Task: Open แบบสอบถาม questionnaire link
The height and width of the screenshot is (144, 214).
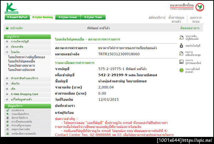Action: point(18,110)
